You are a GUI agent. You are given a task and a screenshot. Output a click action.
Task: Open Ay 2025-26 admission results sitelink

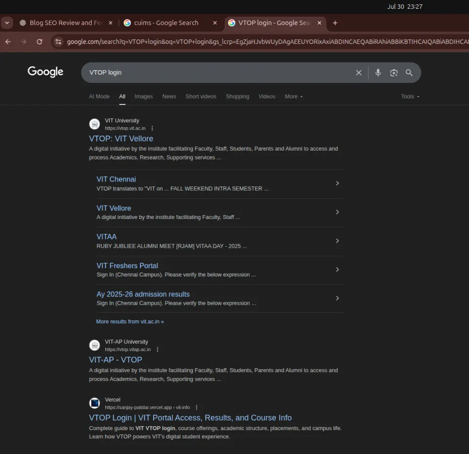pyautogui.click(x=143, y=294)
